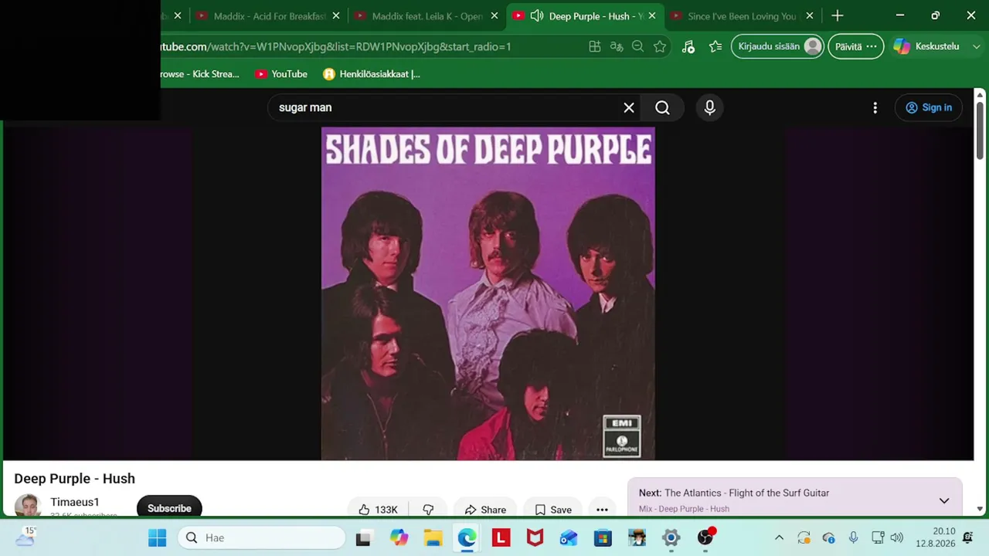Open the media control music note icon
The image size is (989, 556).
[x=688, y=46]
